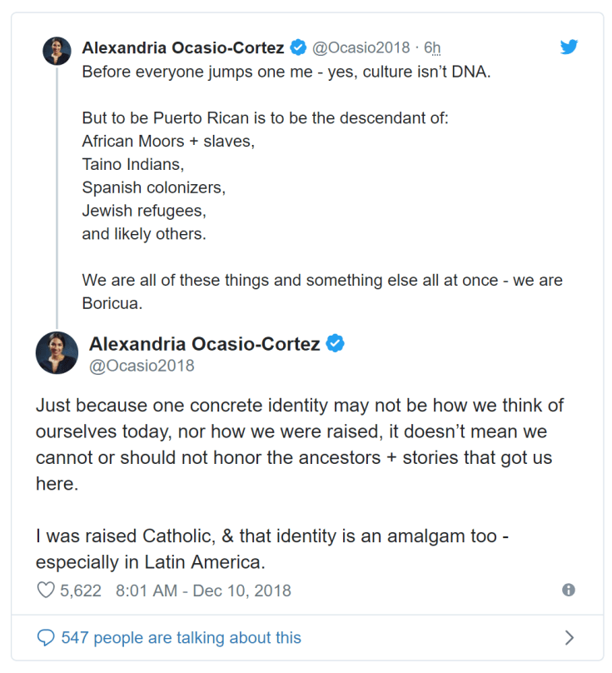Click the Twitter bird logo
Screen dimensions: 612x673
[x=569, y=47]
